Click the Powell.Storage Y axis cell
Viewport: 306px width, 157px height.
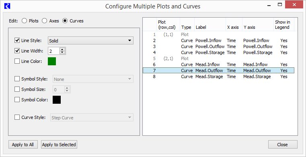258,52
